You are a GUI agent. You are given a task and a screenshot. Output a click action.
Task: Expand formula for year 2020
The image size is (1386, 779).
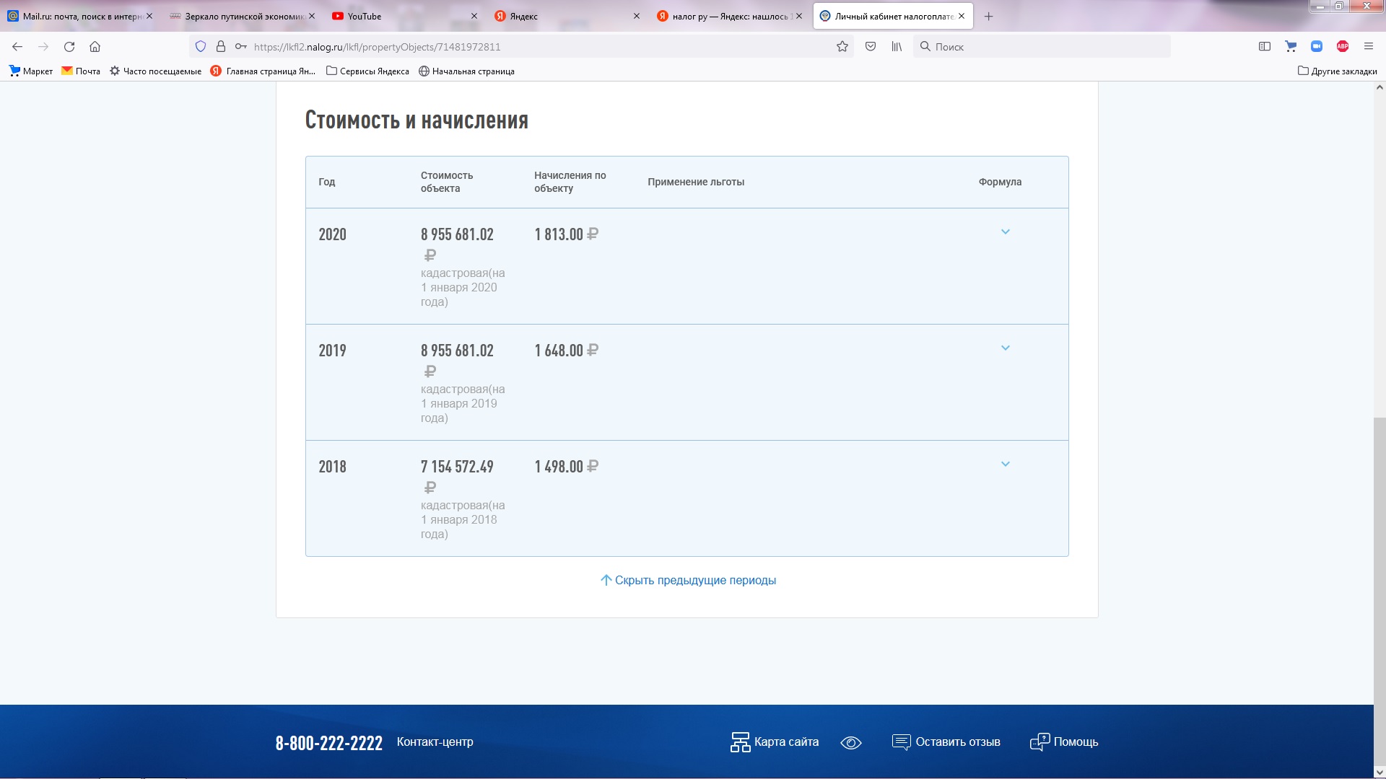[x=1005, y=232]
